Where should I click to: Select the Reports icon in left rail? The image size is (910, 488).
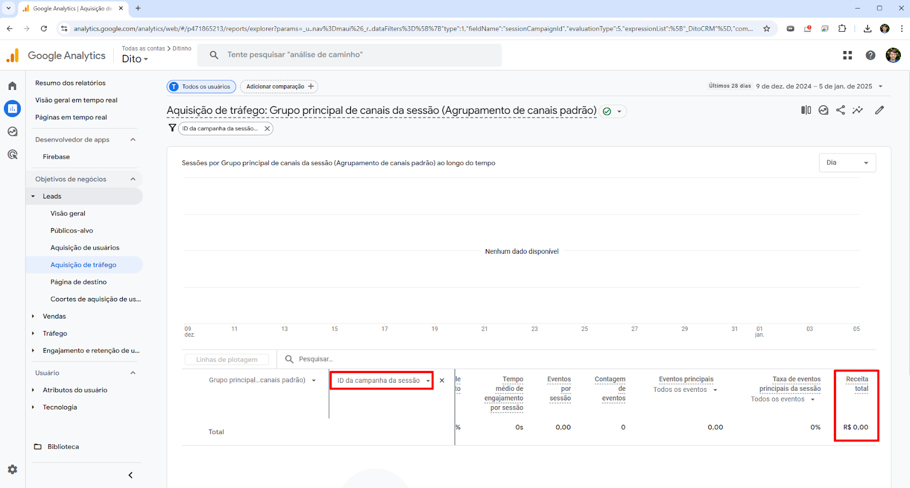coord(13,109)
